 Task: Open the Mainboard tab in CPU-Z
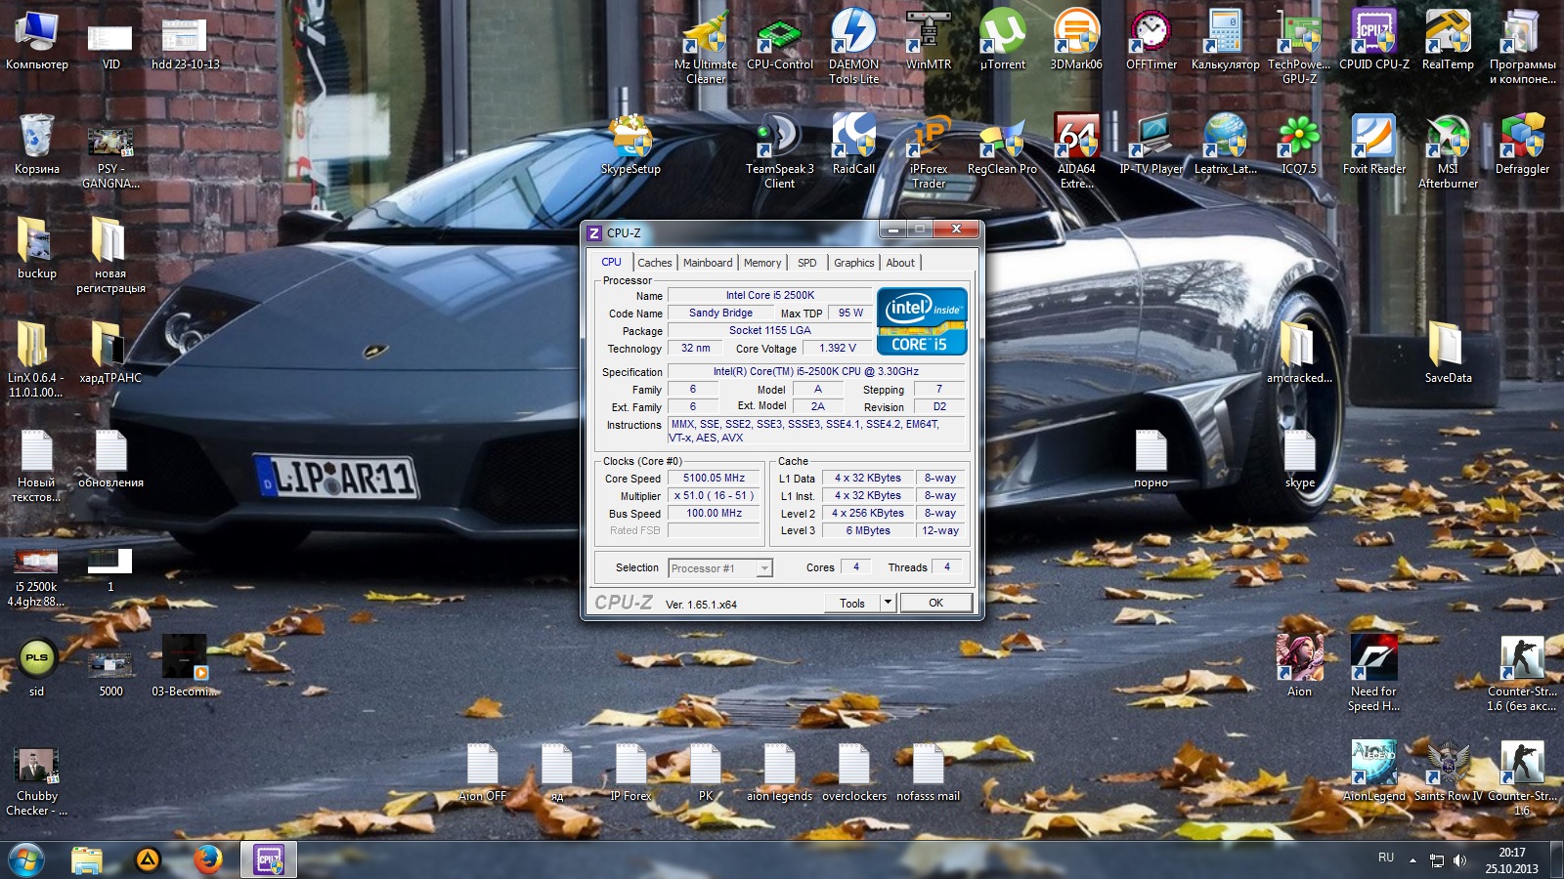click(708, 263)
